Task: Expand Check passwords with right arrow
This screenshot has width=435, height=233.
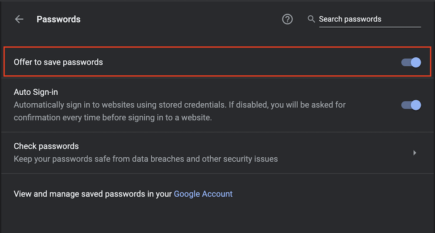Action: pyautogui.click(x=415, y=153)
